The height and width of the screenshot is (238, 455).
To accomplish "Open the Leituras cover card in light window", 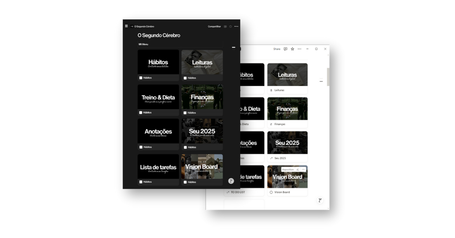I will (287, 75).
